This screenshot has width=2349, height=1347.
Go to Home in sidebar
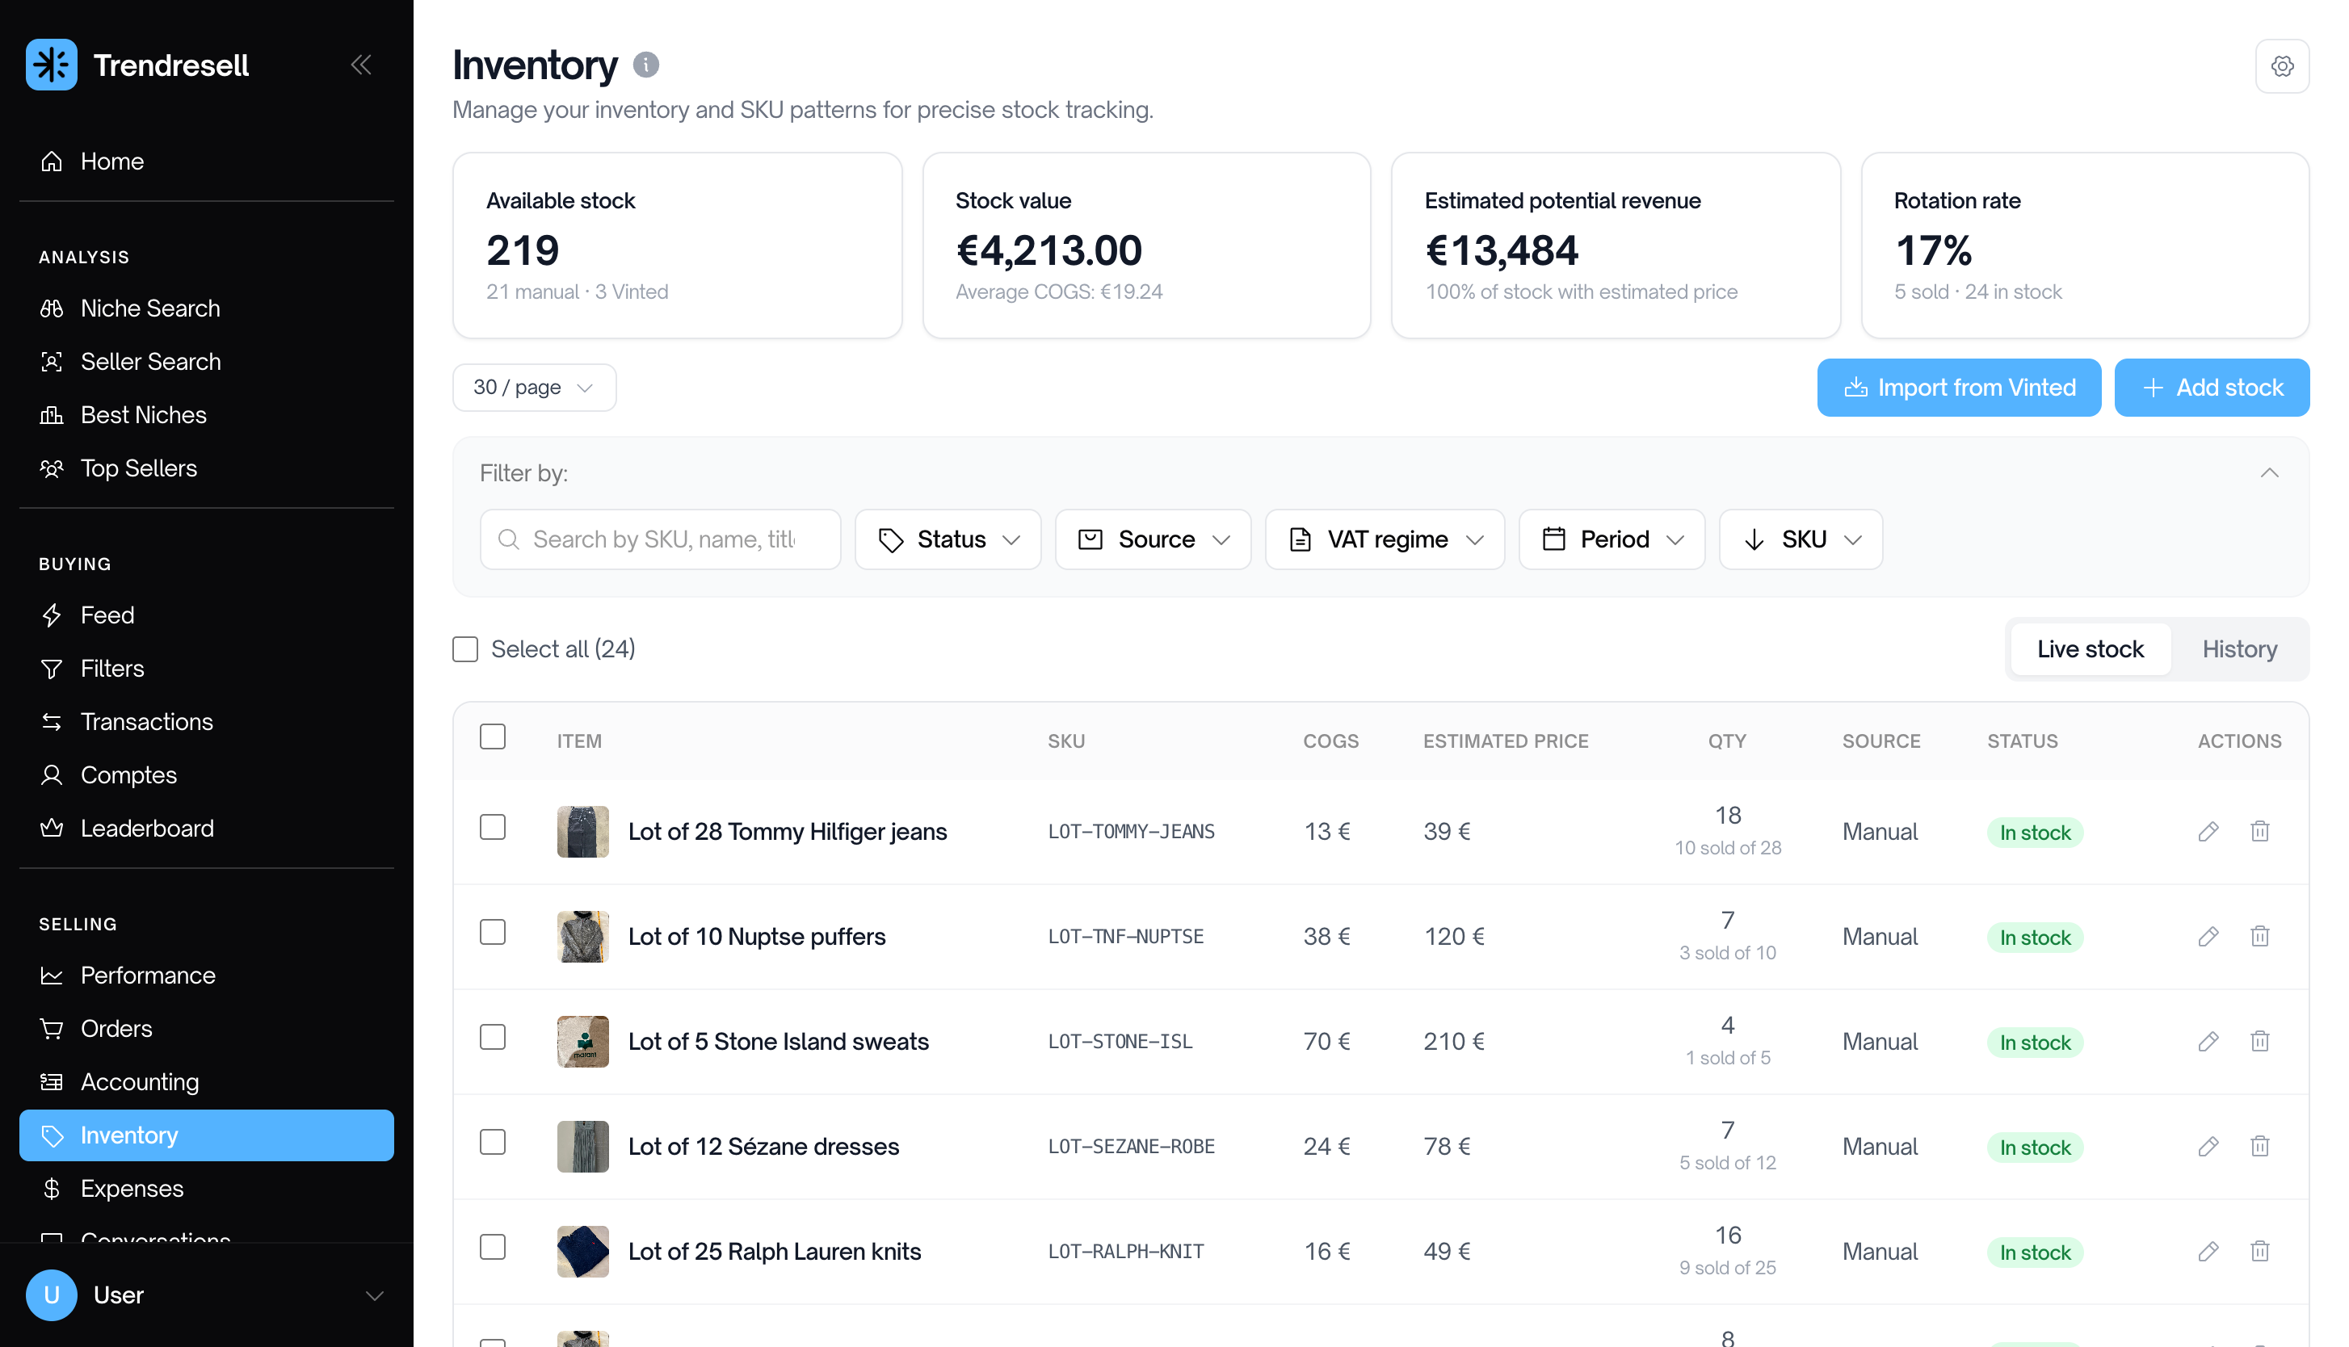pos(206,161)
